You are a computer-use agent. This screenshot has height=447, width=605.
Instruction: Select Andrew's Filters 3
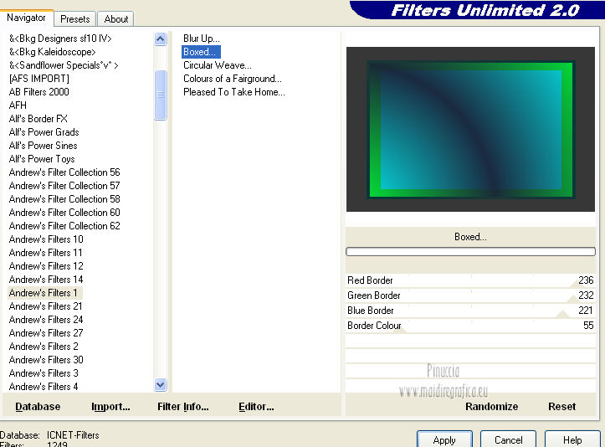[44, 372]
